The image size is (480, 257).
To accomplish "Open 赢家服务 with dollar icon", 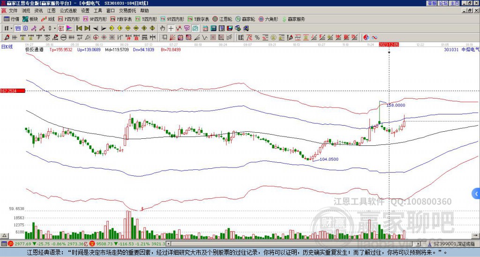I will point(293,19).
